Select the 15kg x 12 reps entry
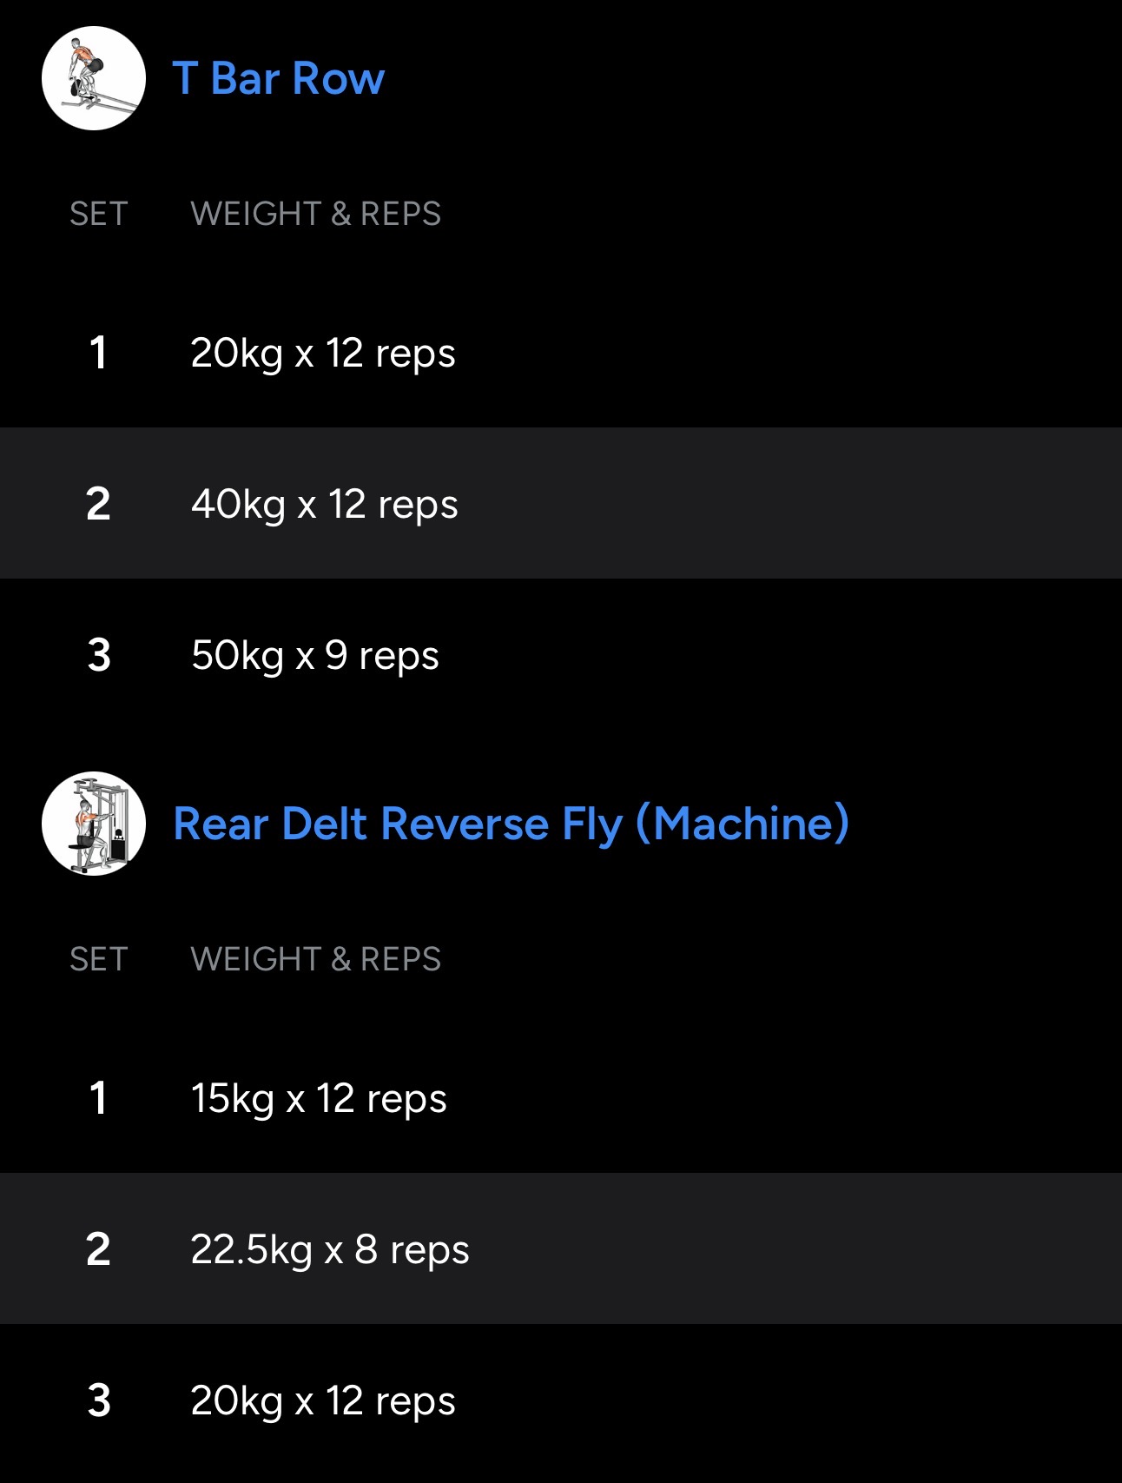1122x1483 pixels. point(319,1099)
